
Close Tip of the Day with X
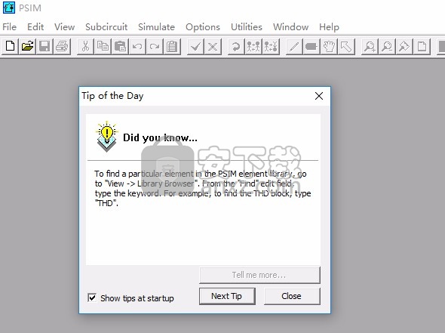[x=319, y=96]
